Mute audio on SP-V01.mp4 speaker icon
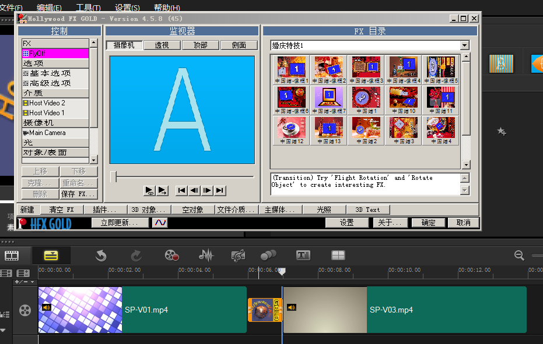 (x=47, y=307)
